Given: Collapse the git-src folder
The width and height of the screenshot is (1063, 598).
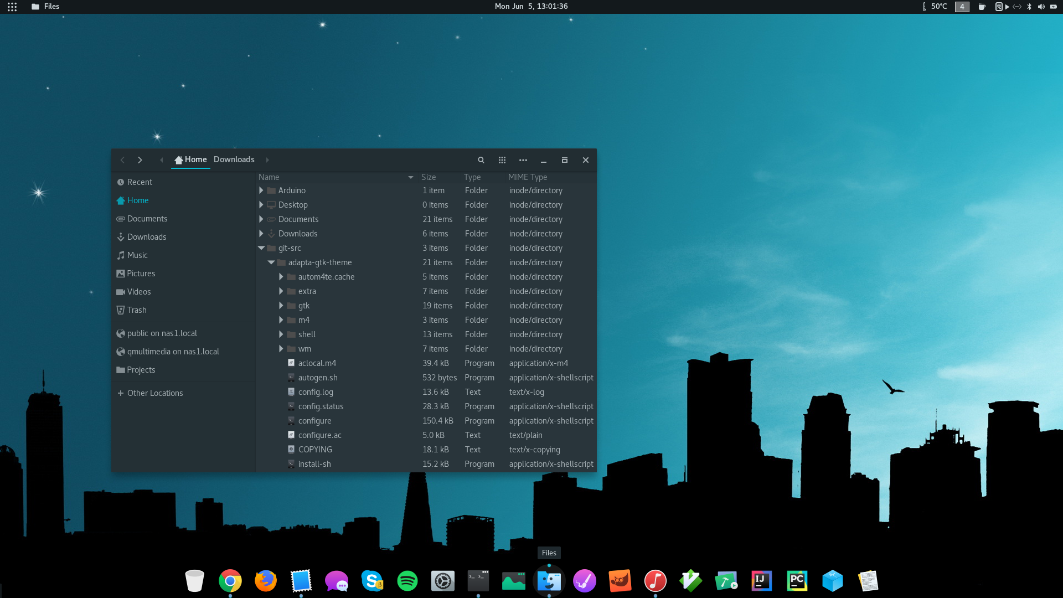Looking at the screenshot, I should [261, 248].
